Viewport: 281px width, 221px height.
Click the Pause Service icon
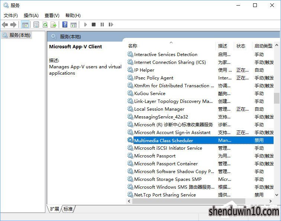click(102, 25)
